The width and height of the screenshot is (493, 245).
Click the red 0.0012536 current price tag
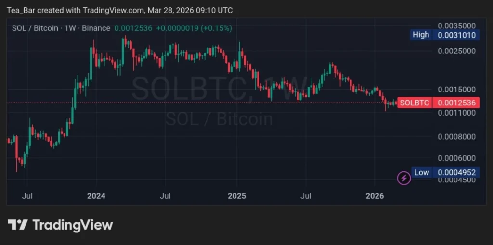[x=456, y=103]
